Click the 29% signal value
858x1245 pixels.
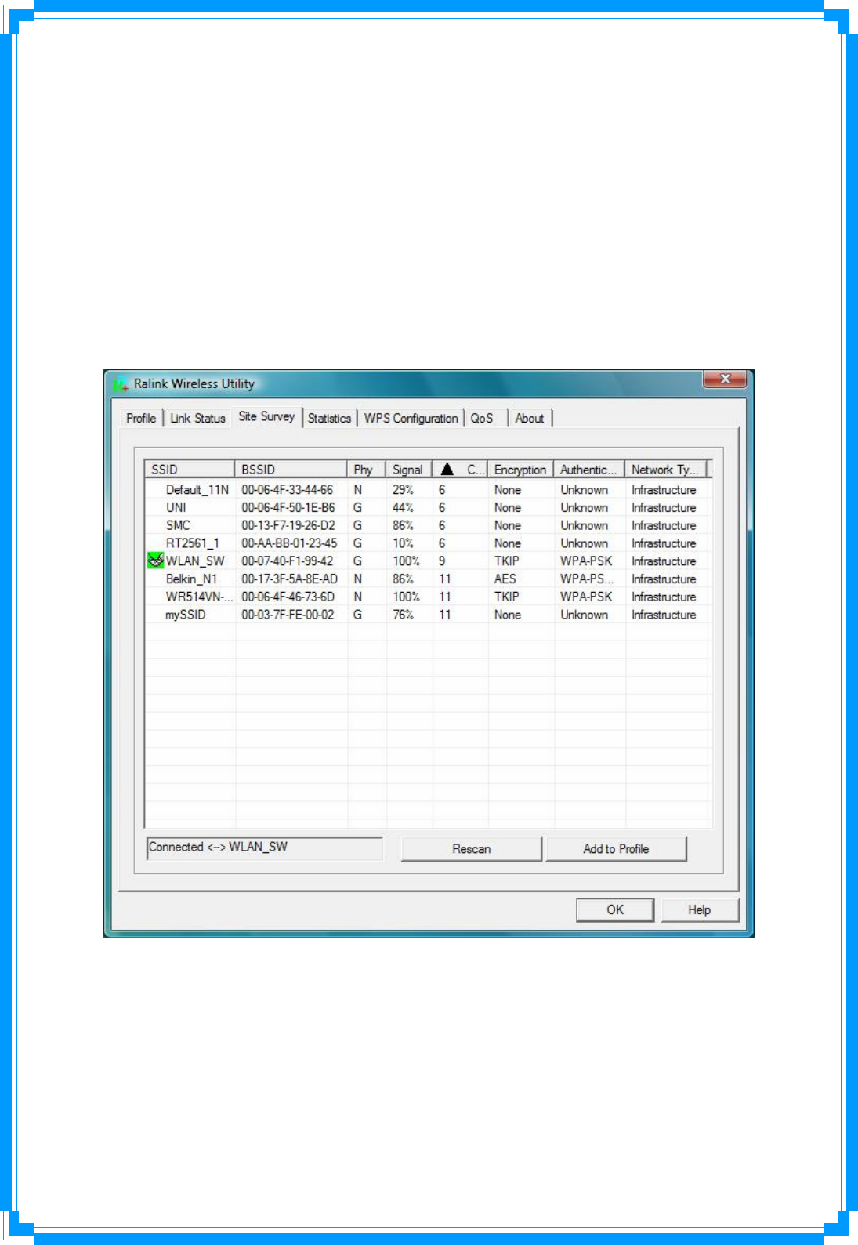403,490
